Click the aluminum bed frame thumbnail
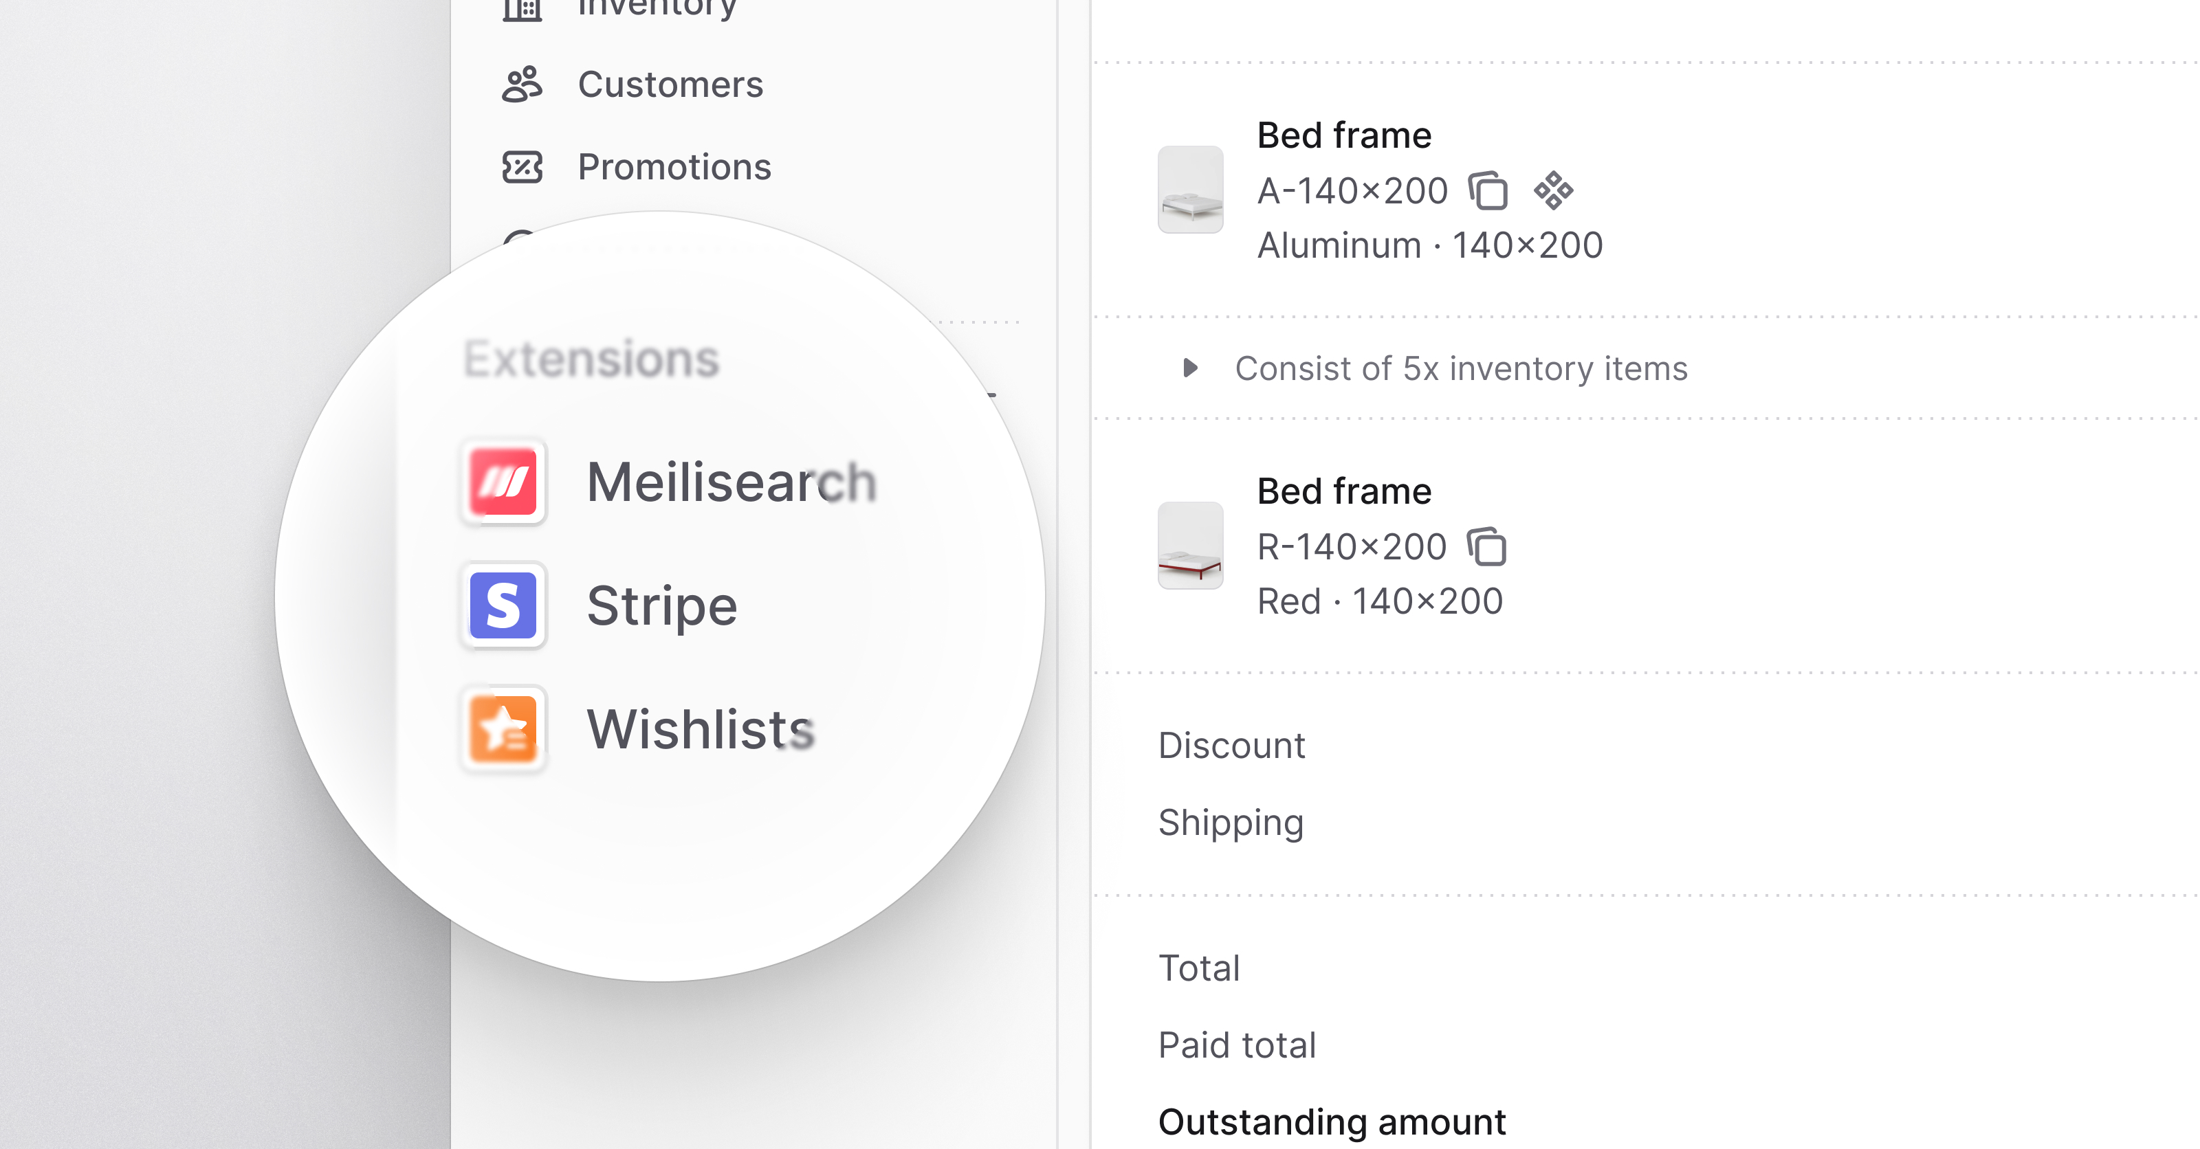 point(1191,190)
